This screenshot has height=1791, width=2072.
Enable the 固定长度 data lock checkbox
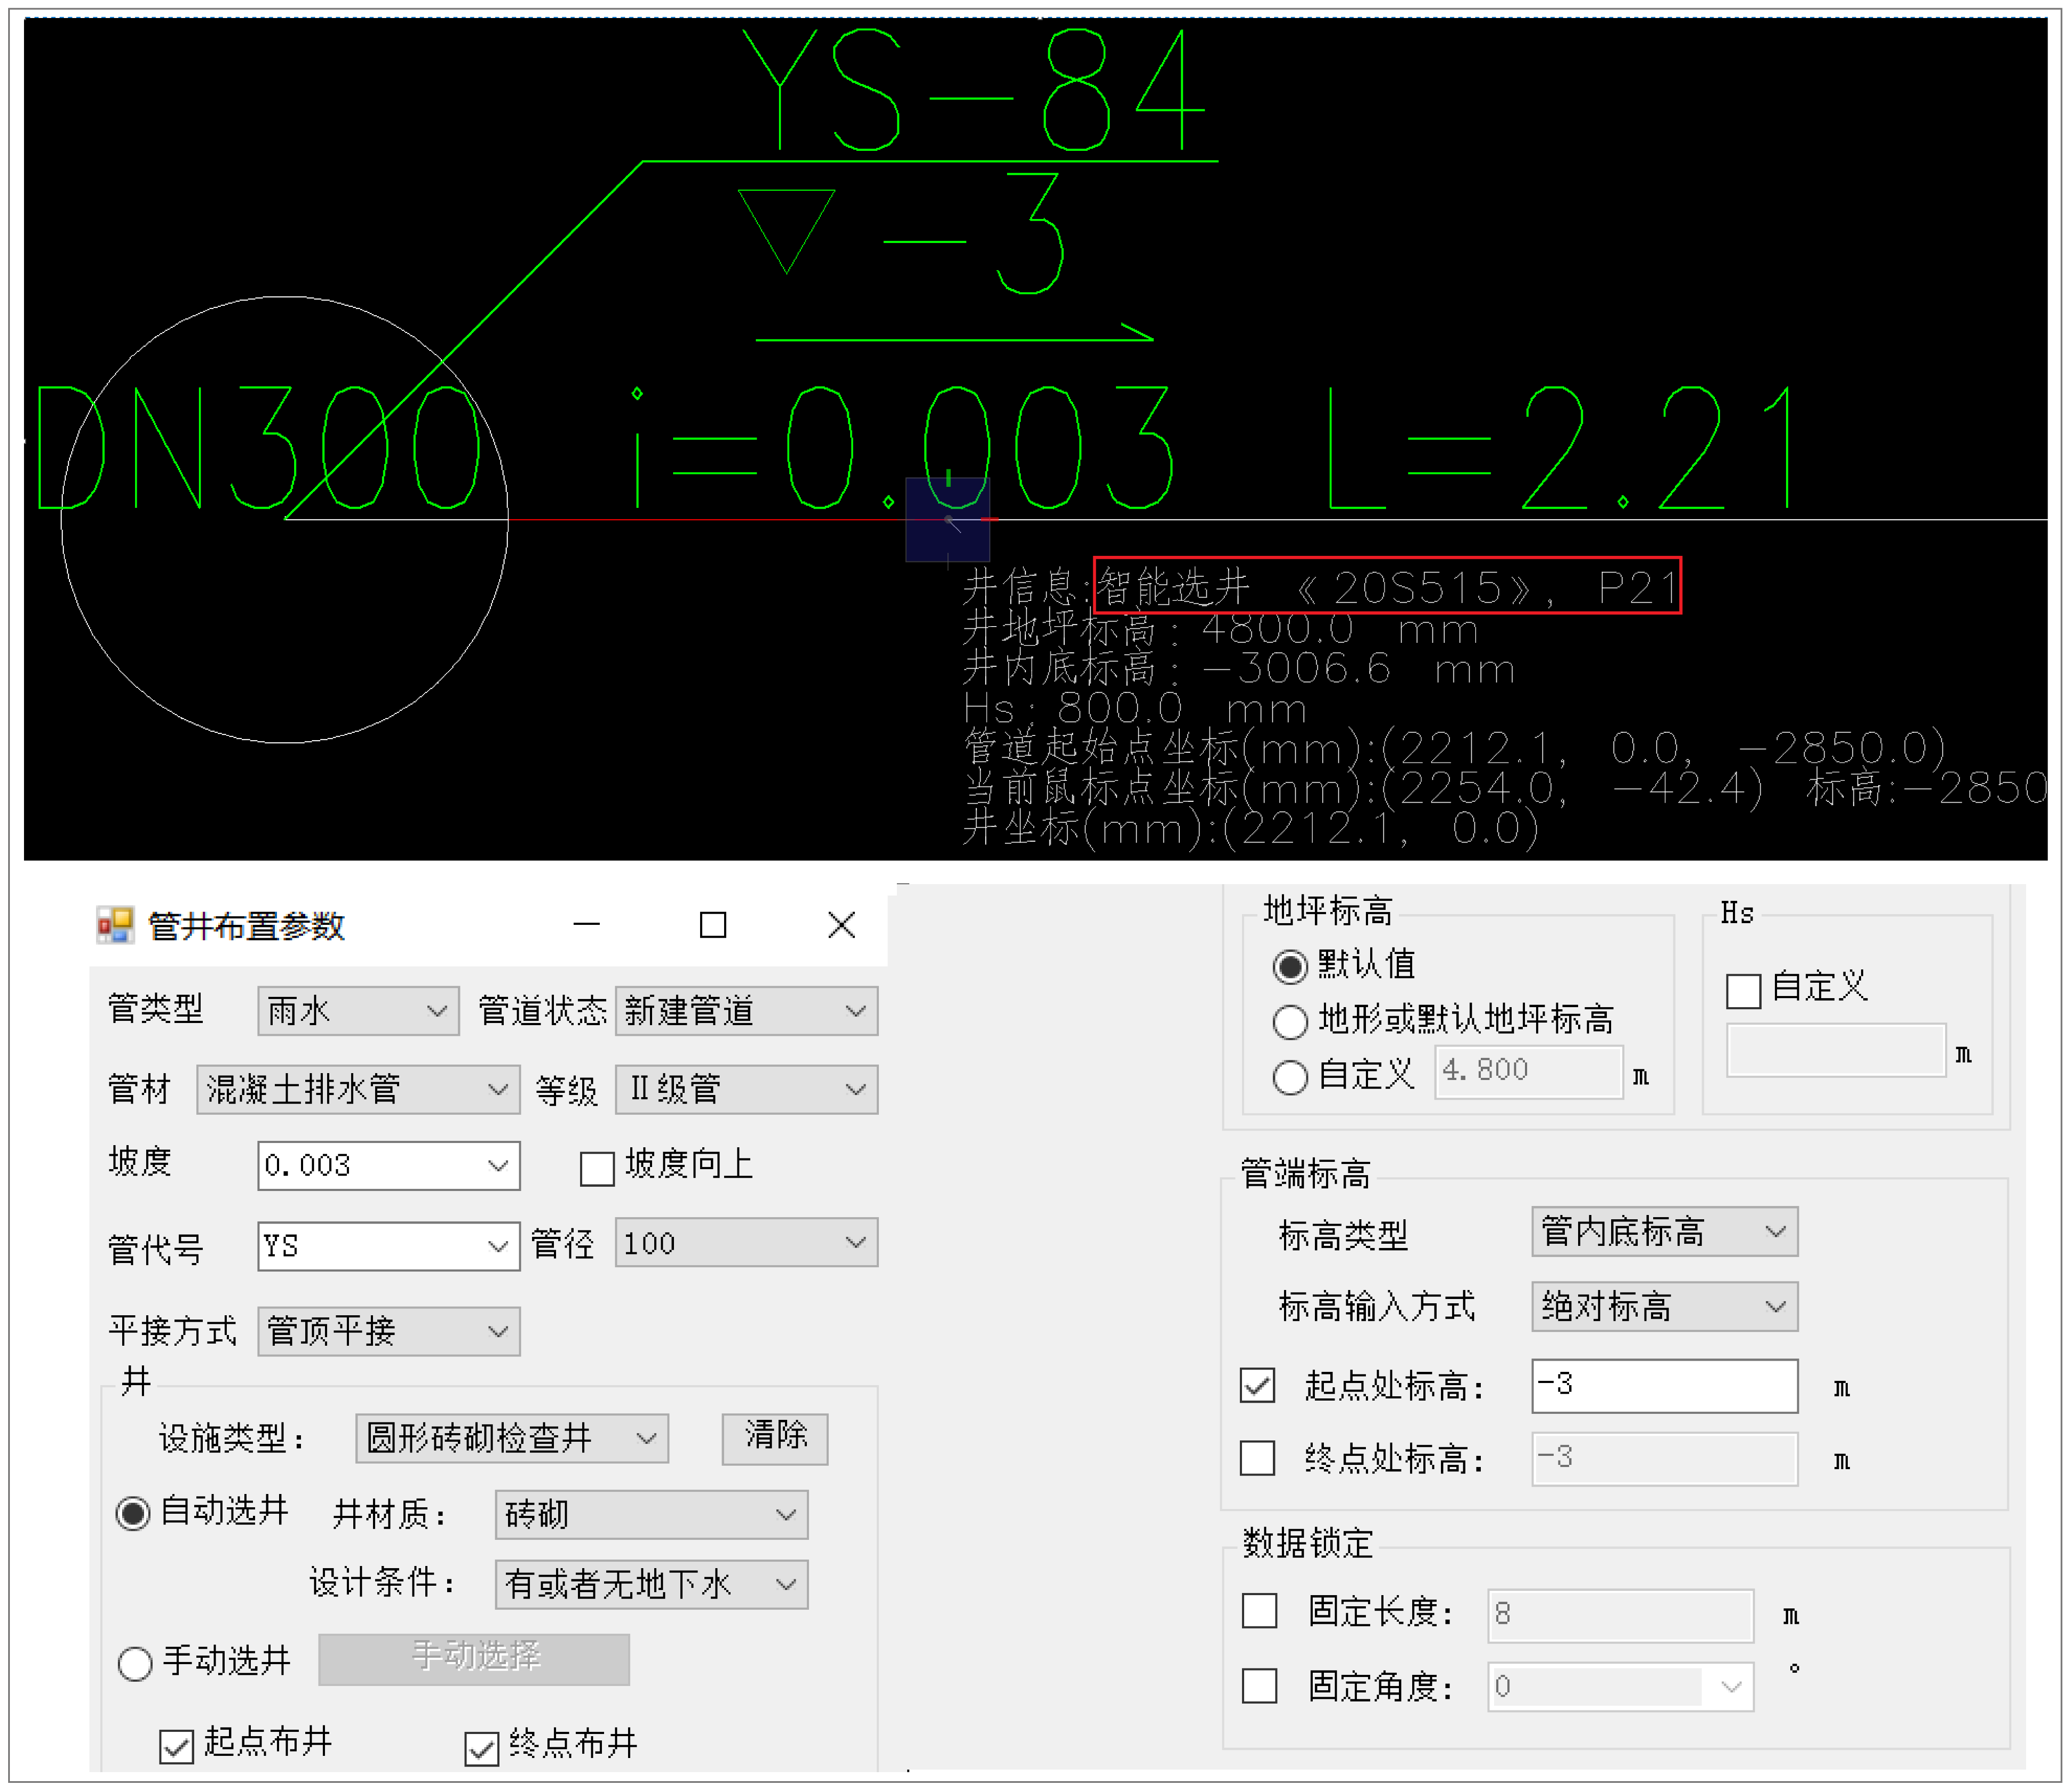click(1259, 1611)
